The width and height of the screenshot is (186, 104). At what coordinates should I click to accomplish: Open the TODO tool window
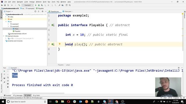click(36, 95)
